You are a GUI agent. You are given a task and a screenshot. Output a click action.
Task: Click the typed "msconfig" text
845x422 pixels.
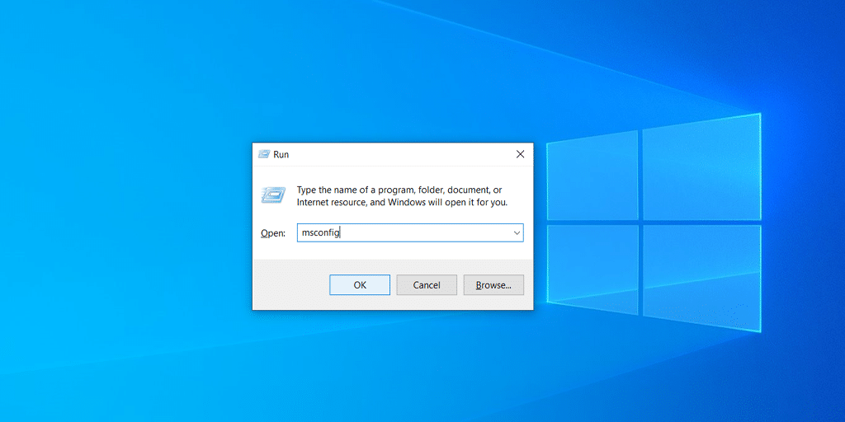321,233
